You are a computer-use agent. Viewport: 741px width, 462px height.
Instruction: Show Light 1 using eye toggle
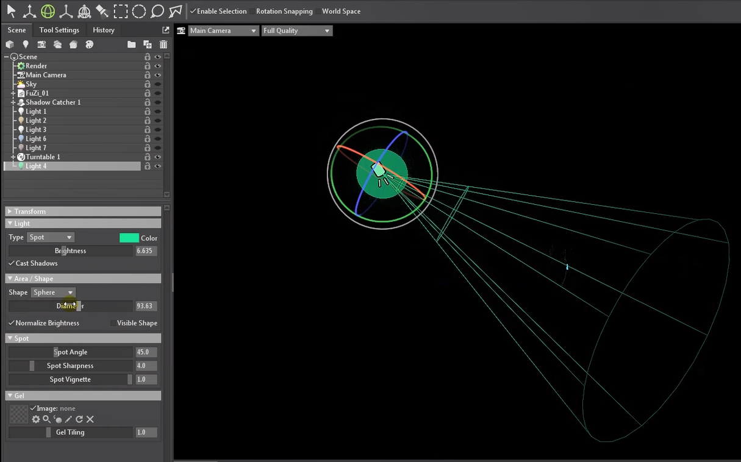point(157,112)
